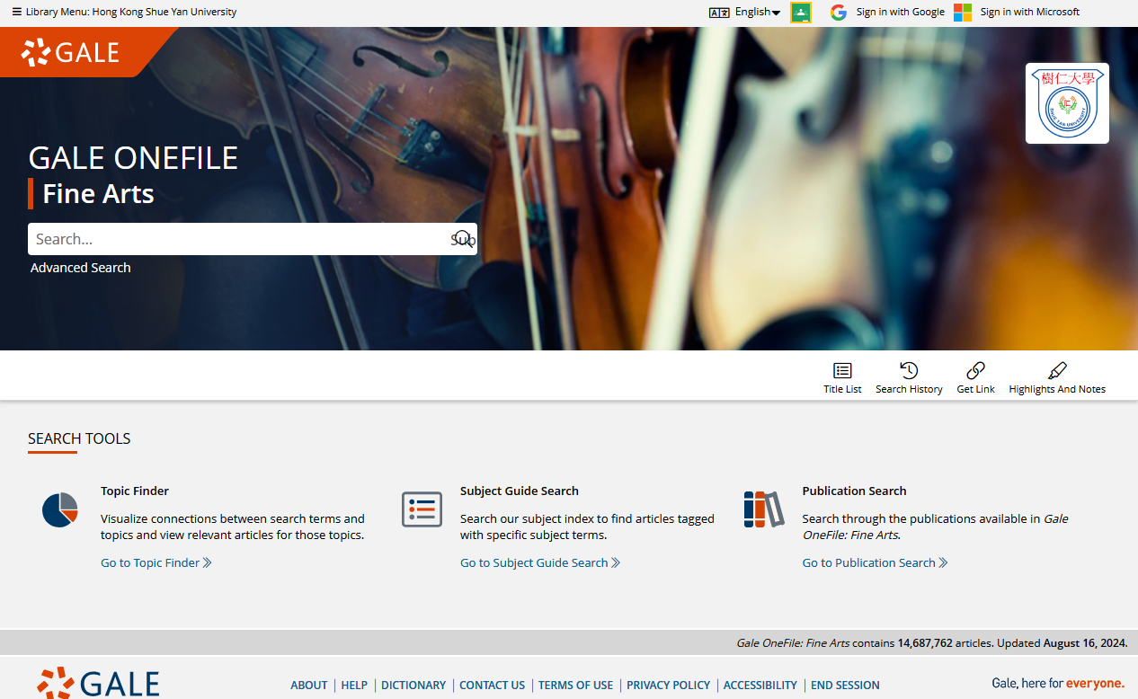This screenshot has height=699, width=1138.
Task: Open the Library Menu hamburger
Action: (16, 13)
